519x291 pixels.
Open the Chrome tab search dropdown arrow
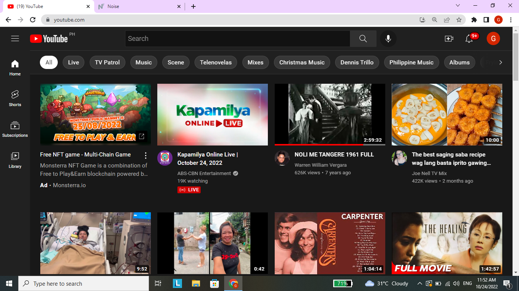[x=458, y=6]
